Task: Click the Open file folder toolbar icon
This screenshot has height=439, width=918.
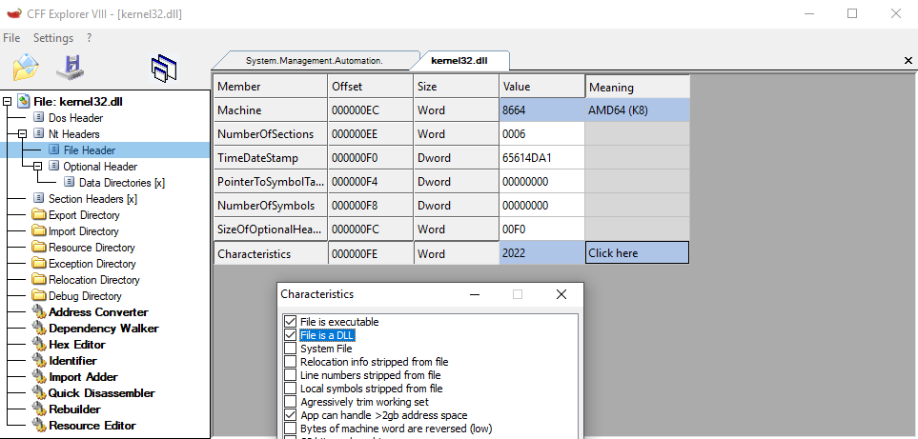Action: click(x=26, y=68)
